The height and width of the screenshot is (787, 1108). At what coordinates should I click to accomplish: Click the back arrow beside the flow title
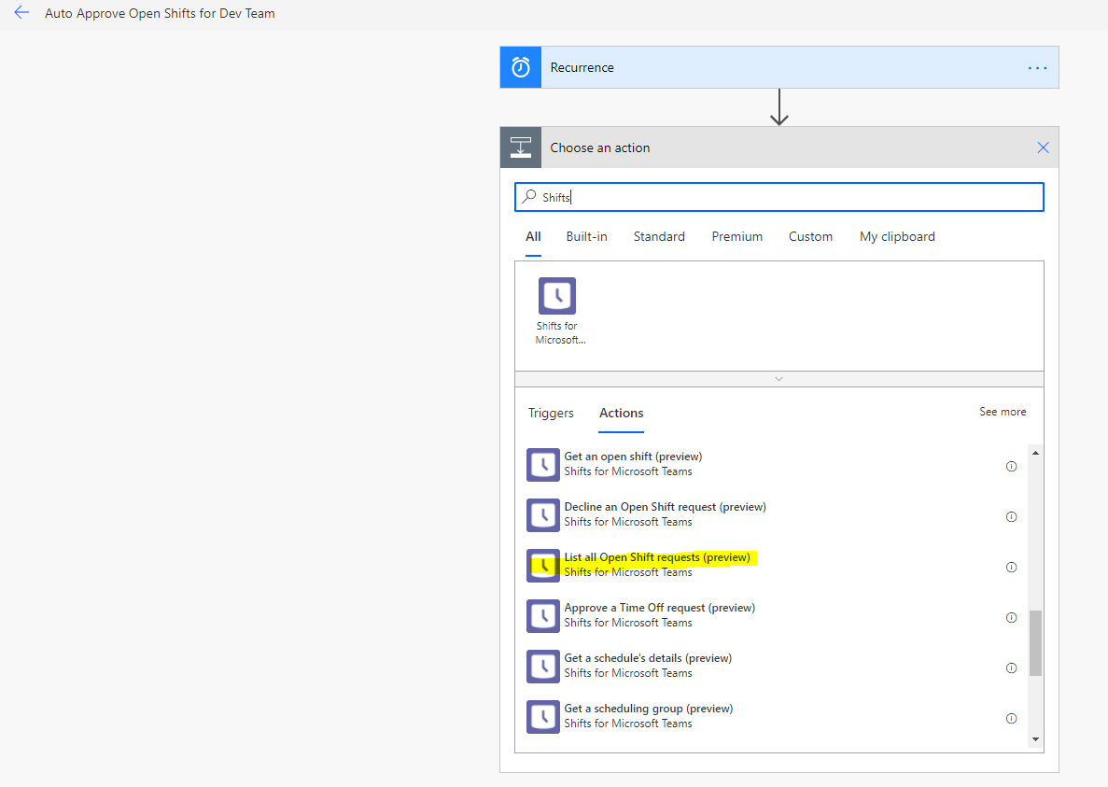pyautogui.click(x=21, y=12)
